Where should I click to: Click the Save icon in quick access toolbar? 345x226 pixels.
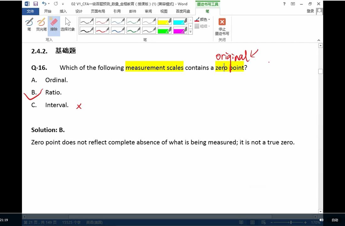(35, 4)
